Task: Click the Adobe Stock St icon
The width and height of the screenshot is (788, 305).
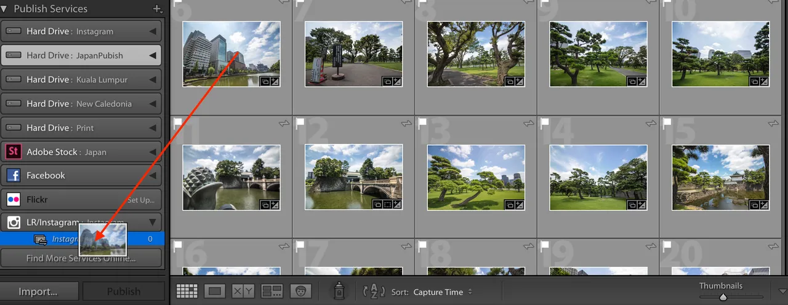Action: (14, 152)
